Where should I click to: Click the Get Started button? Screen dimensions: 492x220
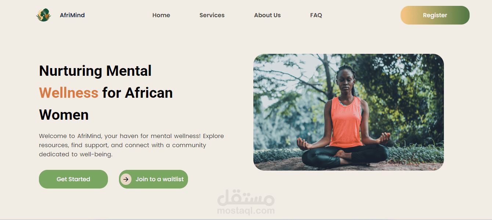pos(73,179)
